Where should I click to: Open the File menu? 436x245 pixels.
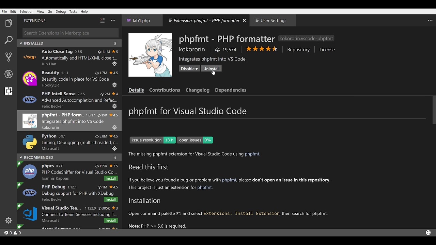coord(4,11)
